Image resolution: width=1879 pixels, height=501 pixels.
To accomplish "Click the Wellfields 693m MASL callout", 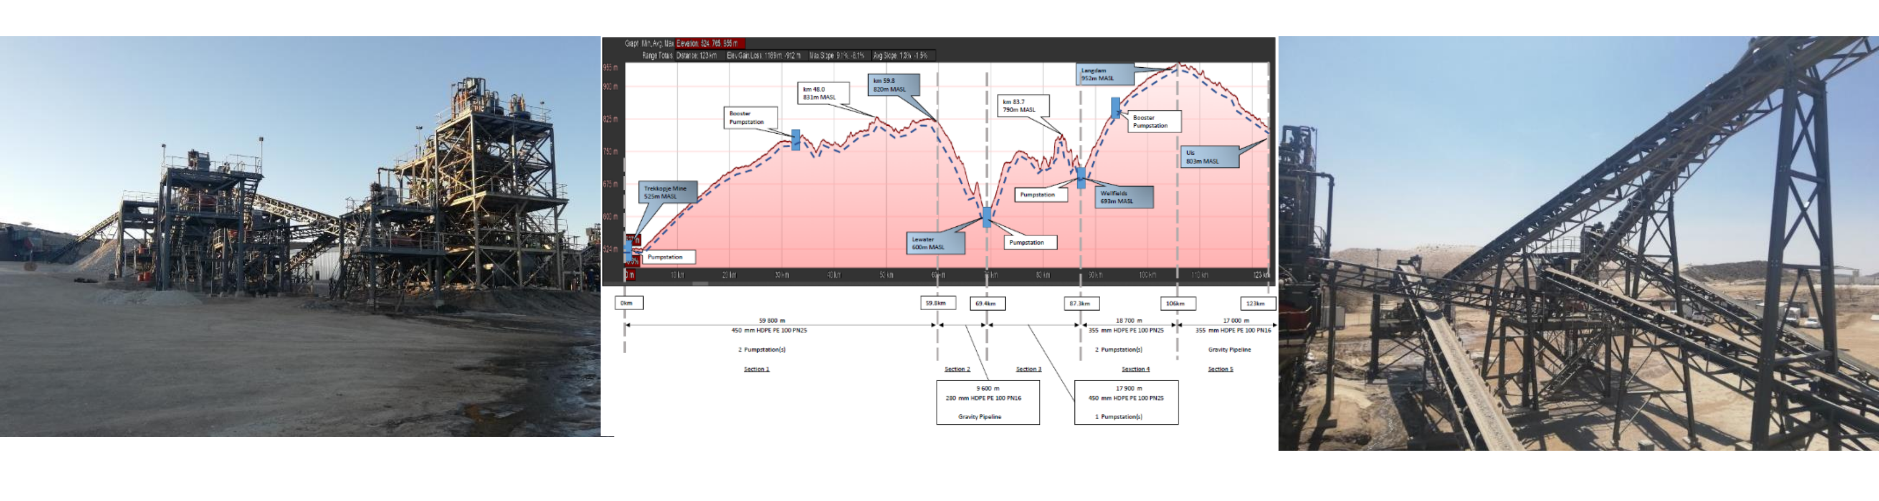I will click(x=1123, y=197).
